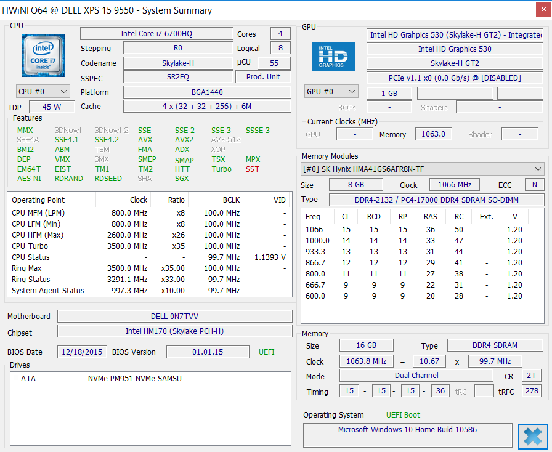Click the BIOS version 01.01.15 field
The image size is (552, 452).
(x=209, y=352)
